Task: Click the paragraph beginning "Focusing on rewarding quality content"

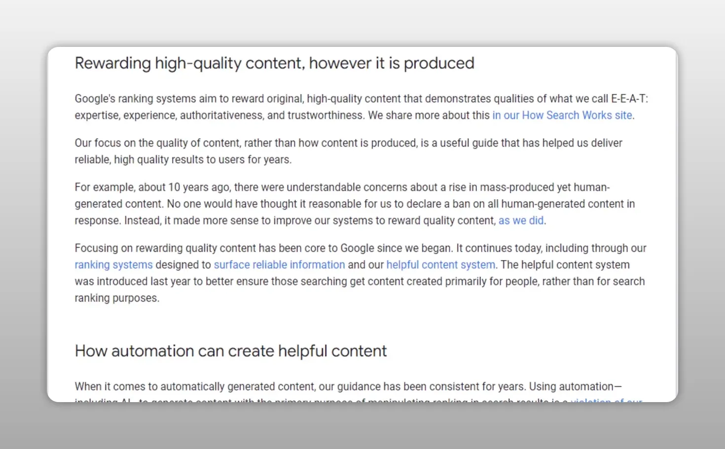Action: pos(361,273)
